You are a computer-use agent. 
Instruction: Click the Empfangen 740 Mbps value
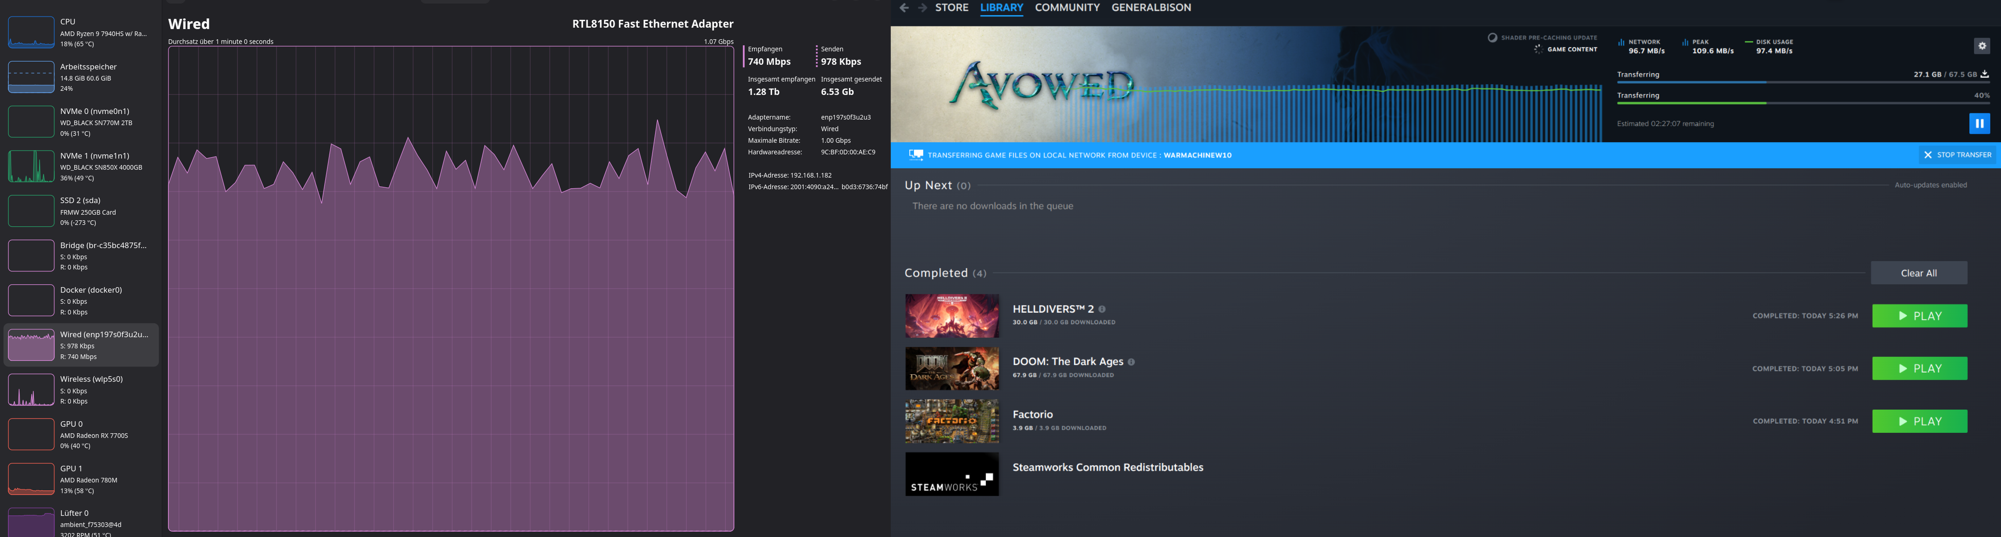coord(769,62)
